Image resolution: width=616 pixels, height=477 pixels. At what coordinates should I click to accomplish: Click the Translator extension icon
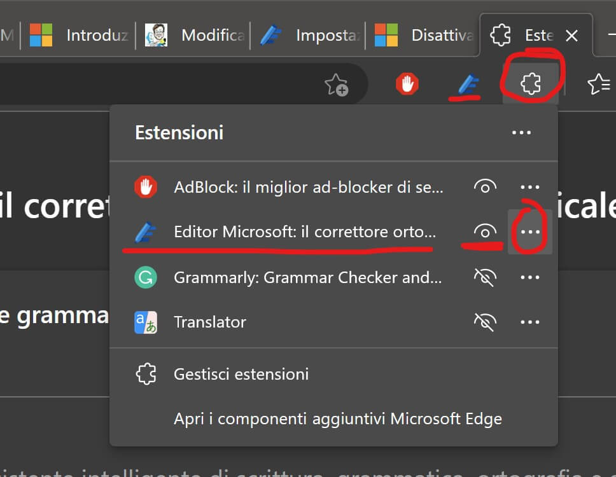[146, 322]
